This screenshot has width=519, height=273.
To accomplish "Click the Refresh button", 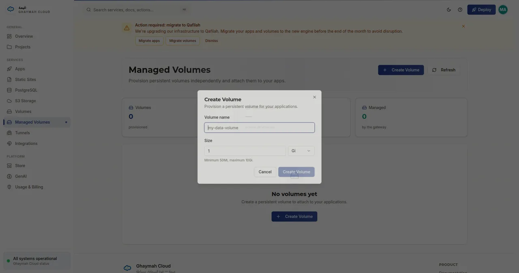I will [x=444, y=70].
